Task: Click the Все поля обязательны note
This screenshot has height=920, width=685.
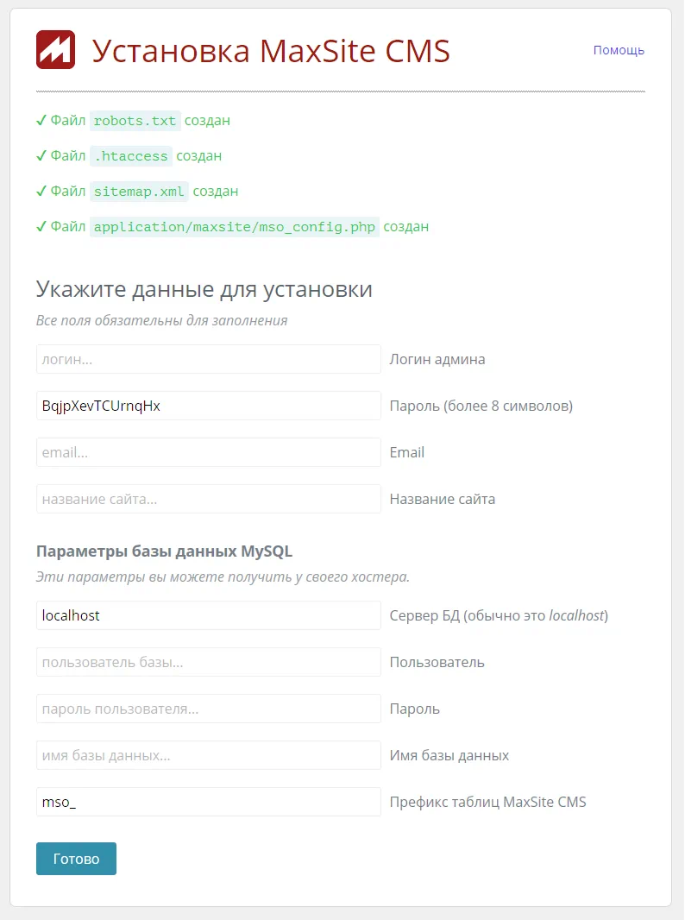Action: pyautogui.click(x=162, y=321)
